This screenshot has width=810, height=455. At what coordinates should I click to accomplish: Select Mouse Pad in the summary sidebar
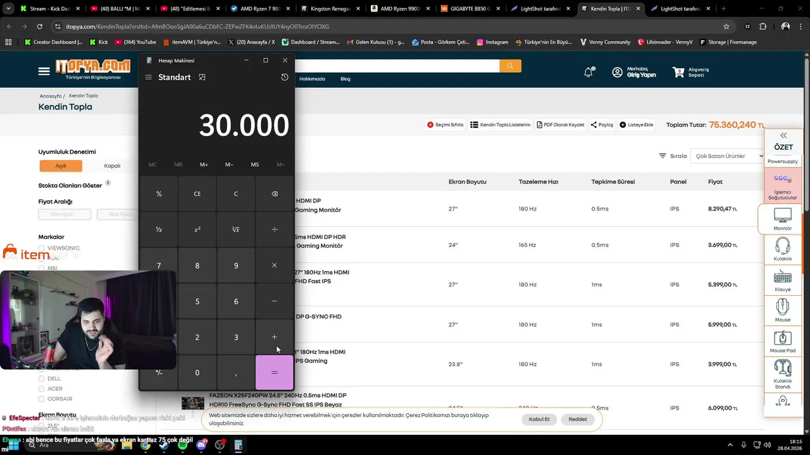click(783, 342)
